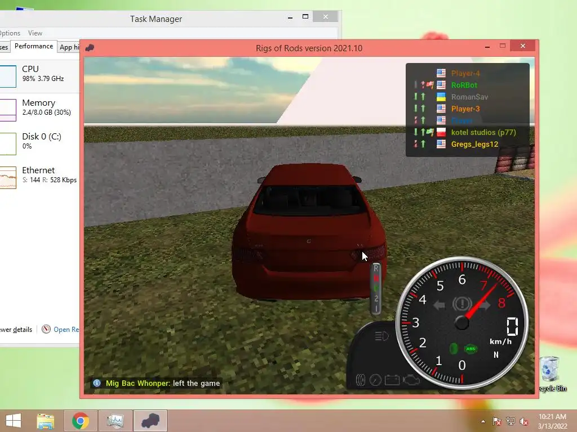Maximize the Rigs of Rods window

[503, 46]
